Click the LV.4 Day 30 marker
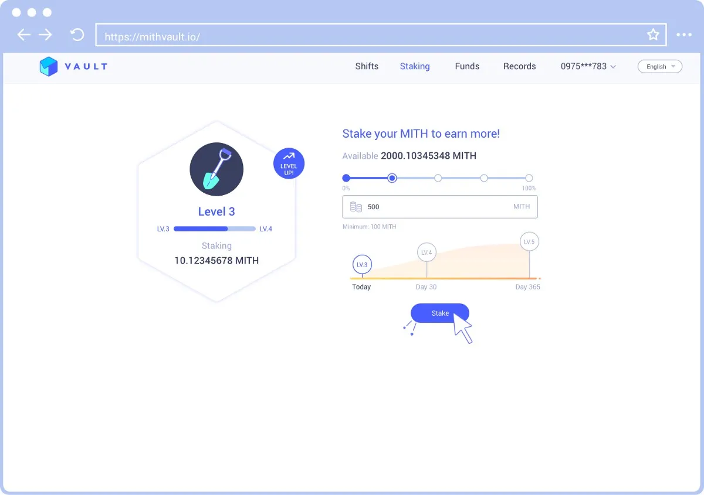 (427, 252)
